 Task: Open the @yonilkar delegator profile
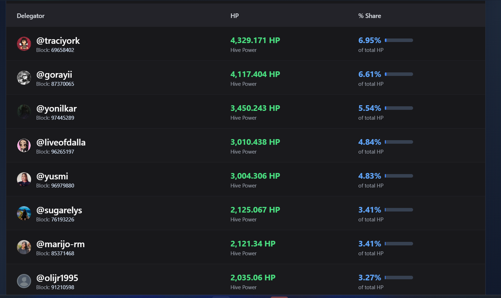pyautogui.click(x=56, y=109)
